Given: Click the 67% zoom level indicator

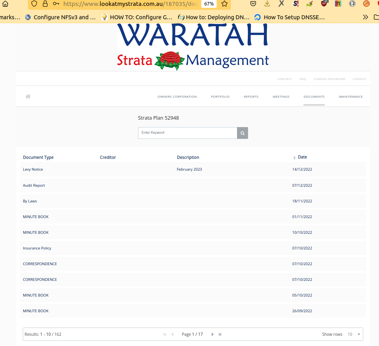Looking at the screenshot, I should [x=209, y=4].
